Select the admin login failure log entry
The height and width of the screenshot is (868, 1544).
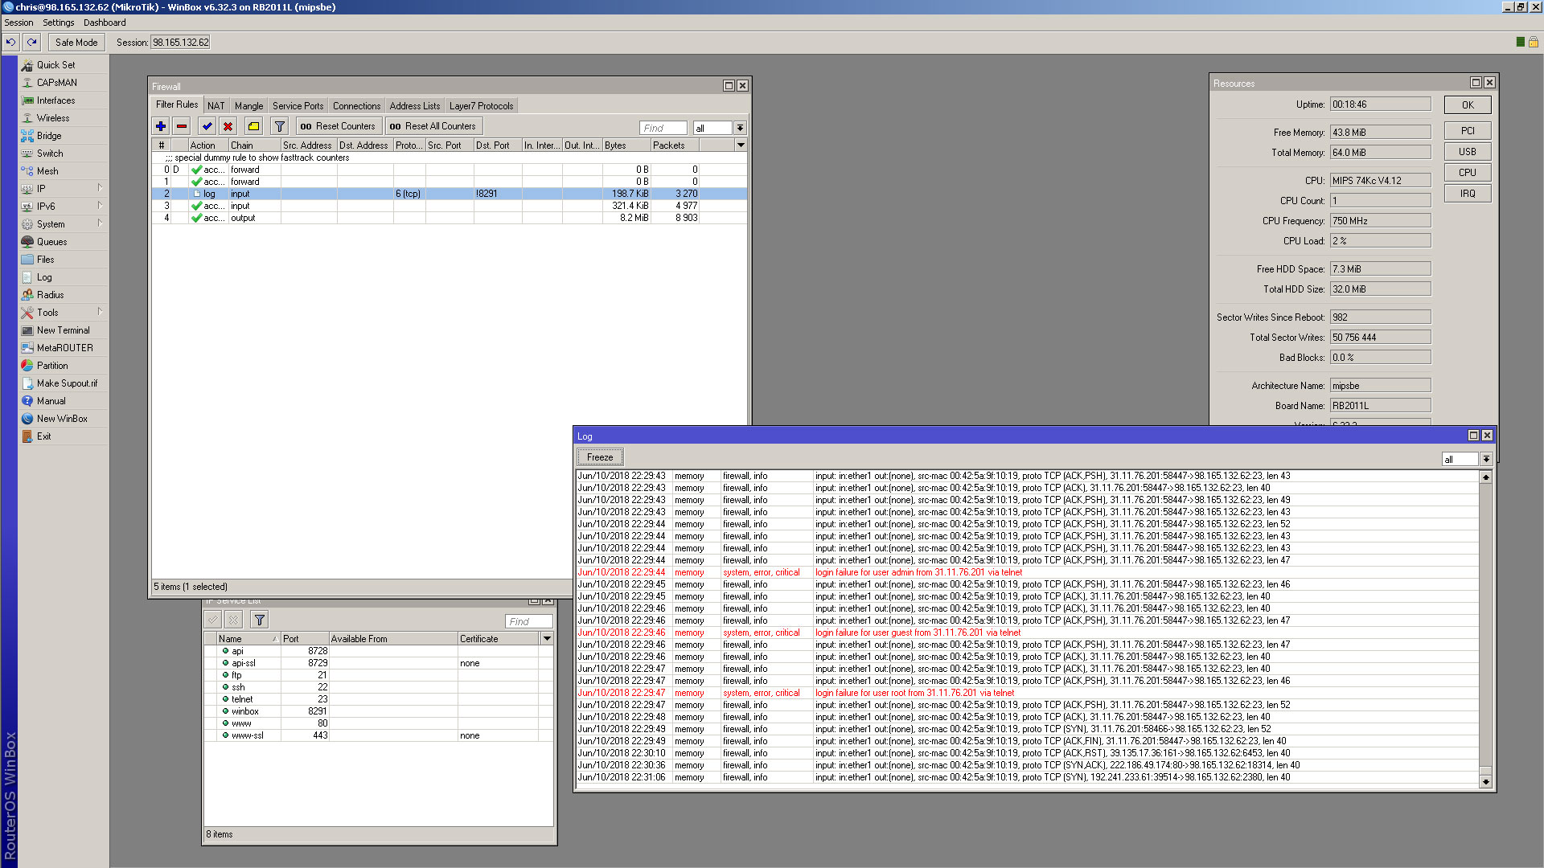(x=1027, y=572)
